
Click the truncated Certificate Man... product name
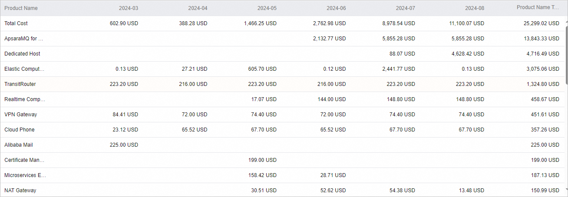point(24,160)
